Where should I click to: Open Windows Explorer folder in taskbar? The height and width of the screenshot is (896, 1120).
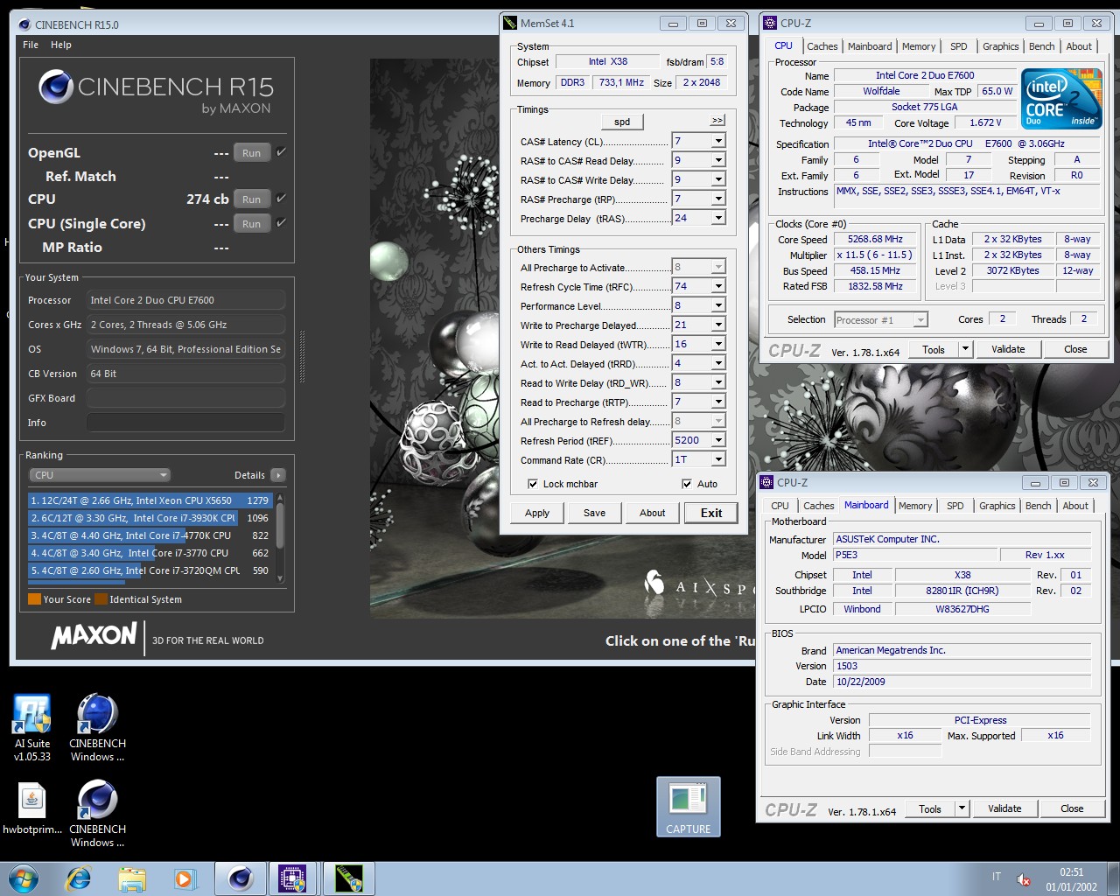coord(132,878)
